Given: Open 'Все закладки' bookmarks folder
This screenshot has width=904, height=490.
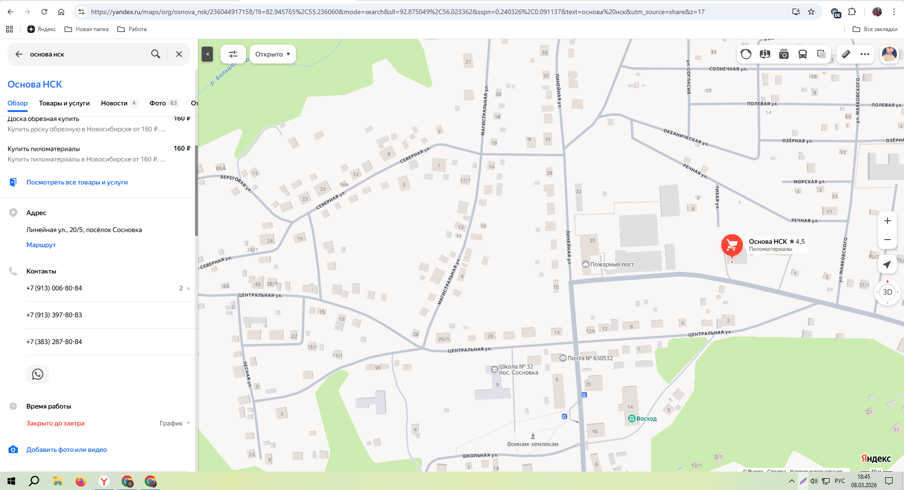Looking at the screenshot, I should [875, 29].
